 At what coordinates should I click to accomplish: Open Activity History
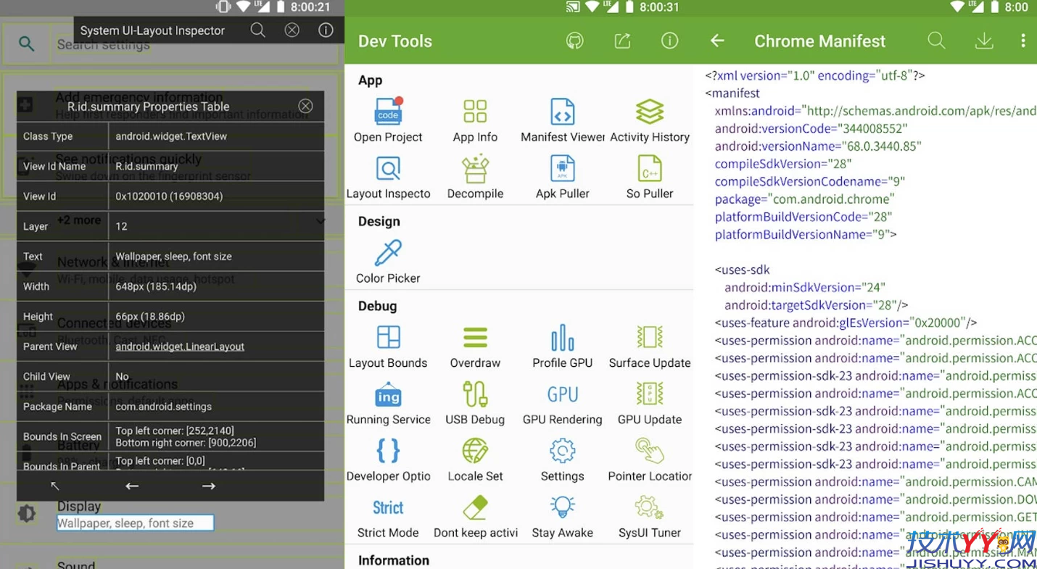click(649, 120)
